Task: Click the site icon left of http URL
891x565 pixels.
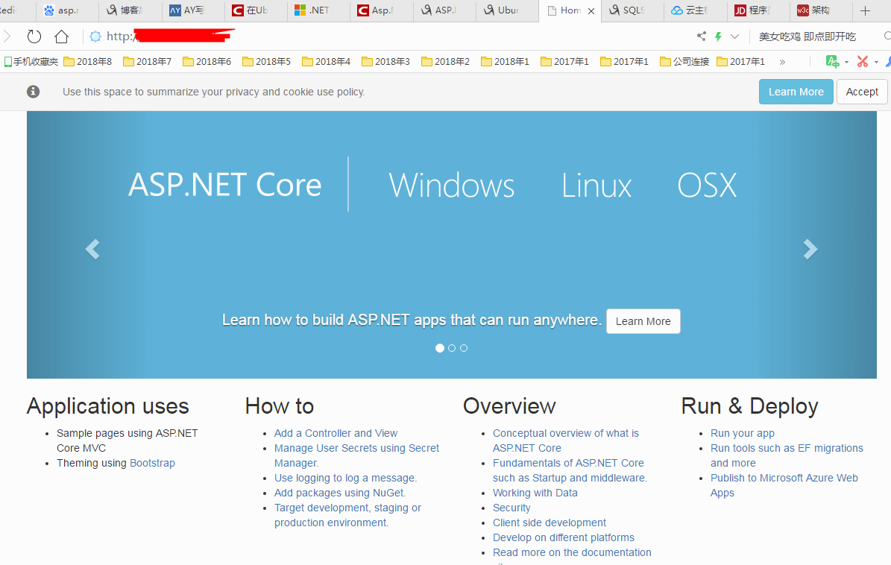Action: (x=95, y=37)
